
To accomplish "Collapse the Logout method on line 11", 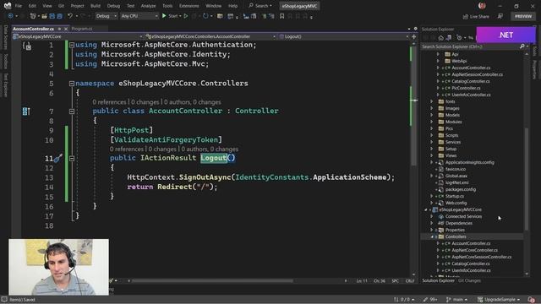I will tap(71, 158).
